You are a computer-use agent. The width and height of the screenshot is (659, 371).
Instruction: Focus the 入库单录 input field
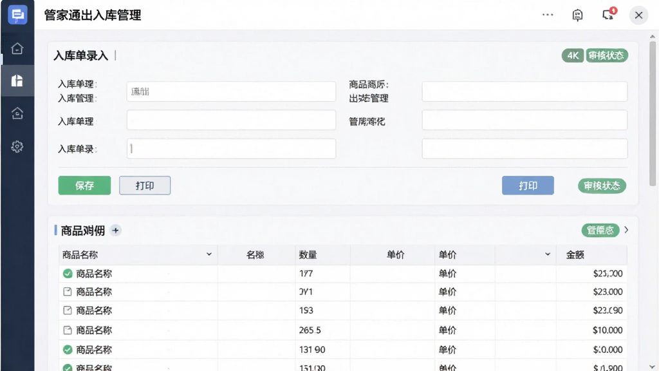tap(231, 149)
